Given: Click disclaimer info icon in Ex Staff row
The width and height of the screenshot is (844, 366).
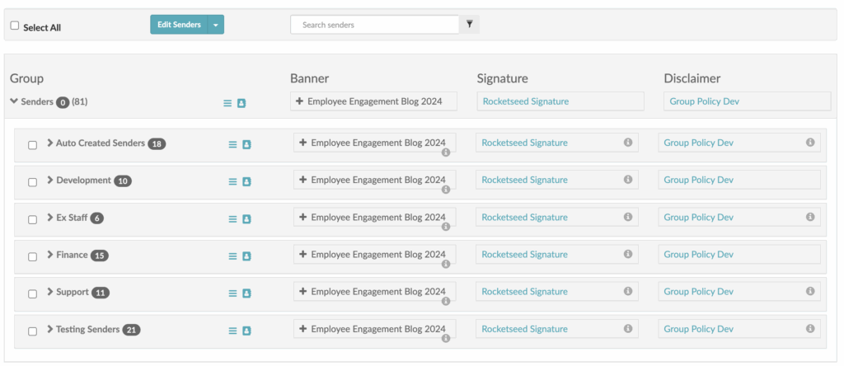Looking at the screenshot, I should (809, 217).
